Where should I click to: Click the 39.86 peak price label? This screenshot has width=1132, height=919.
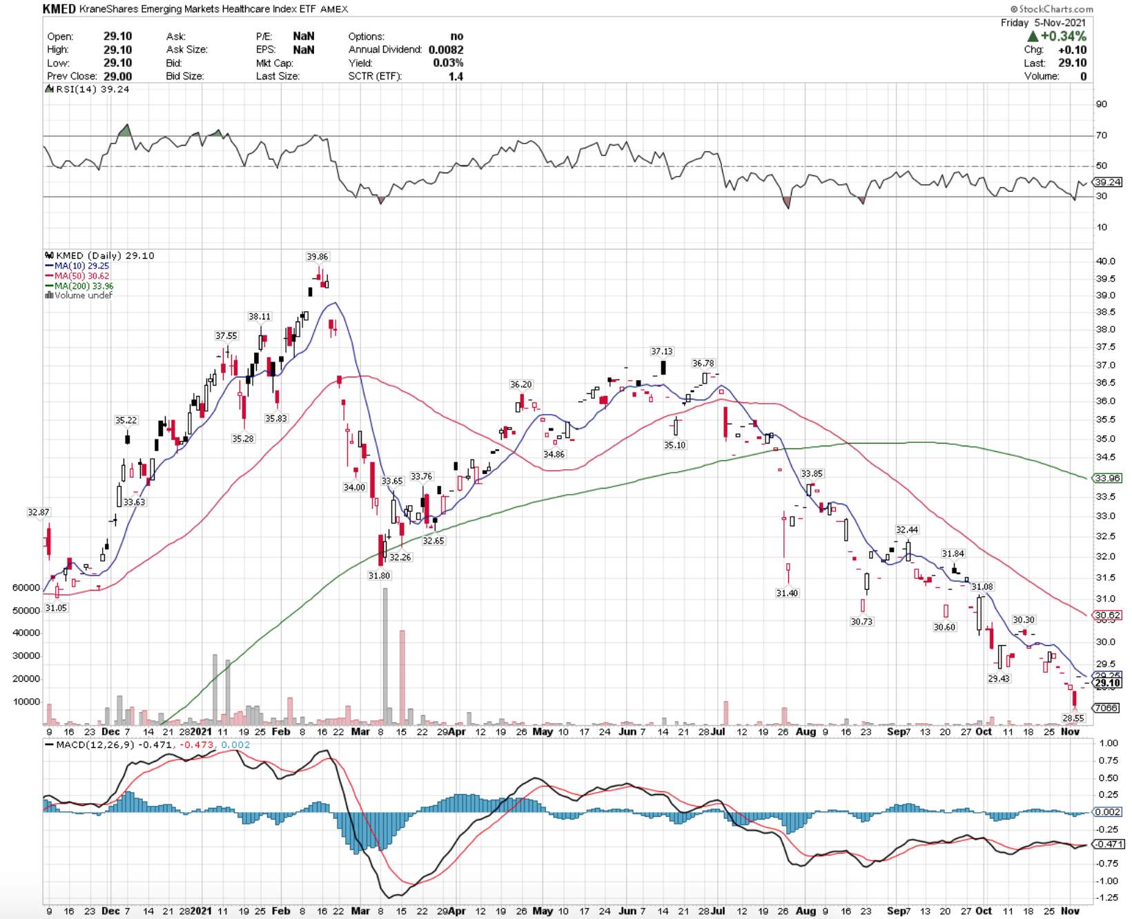coord(318,257)
